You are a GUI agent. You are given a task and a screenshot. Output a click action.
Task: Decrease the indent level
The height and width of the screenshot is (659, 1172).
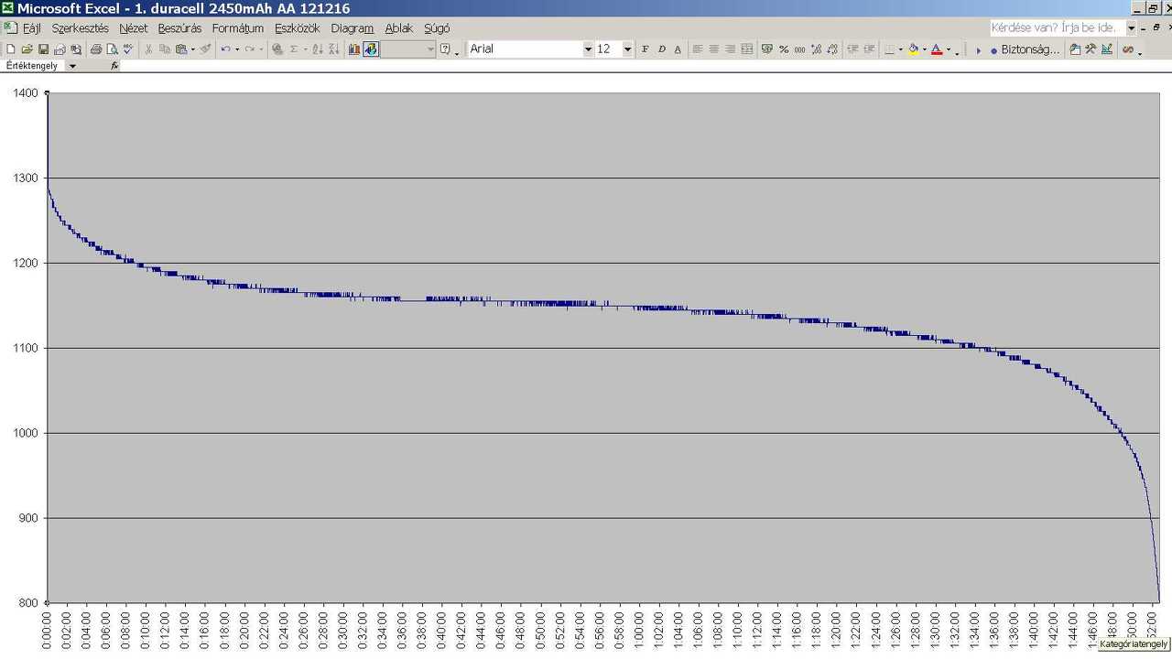[x=852, y=49]
